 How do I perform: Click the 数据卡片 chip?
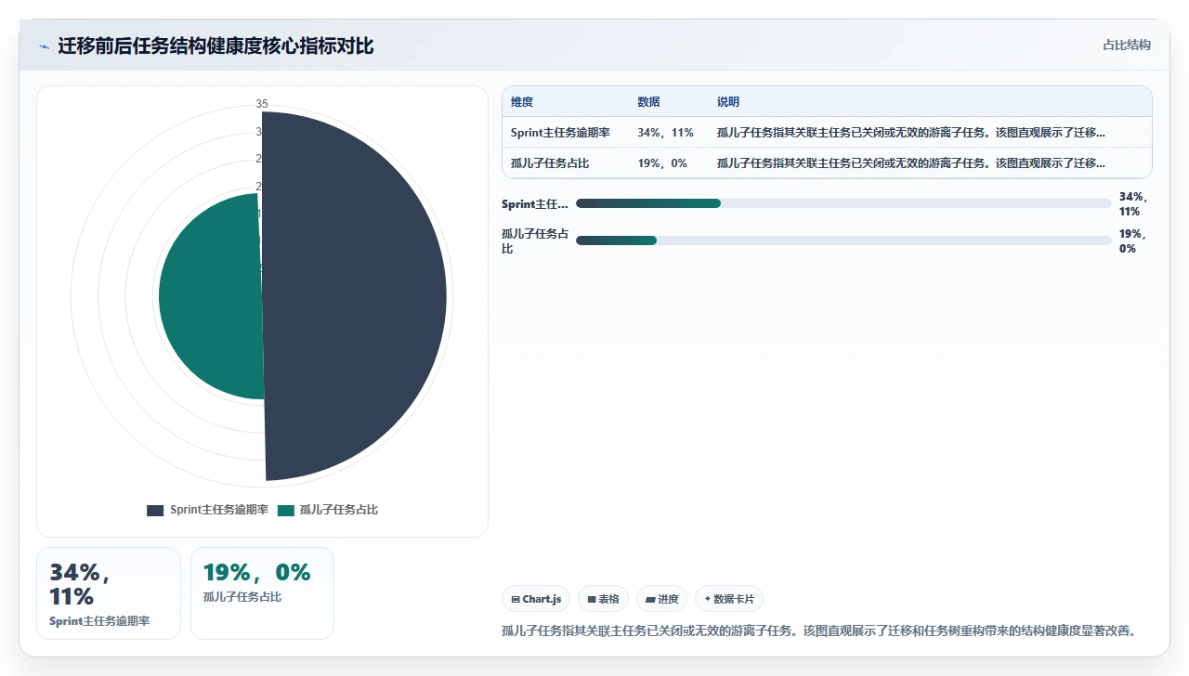(x=729, y=599)
